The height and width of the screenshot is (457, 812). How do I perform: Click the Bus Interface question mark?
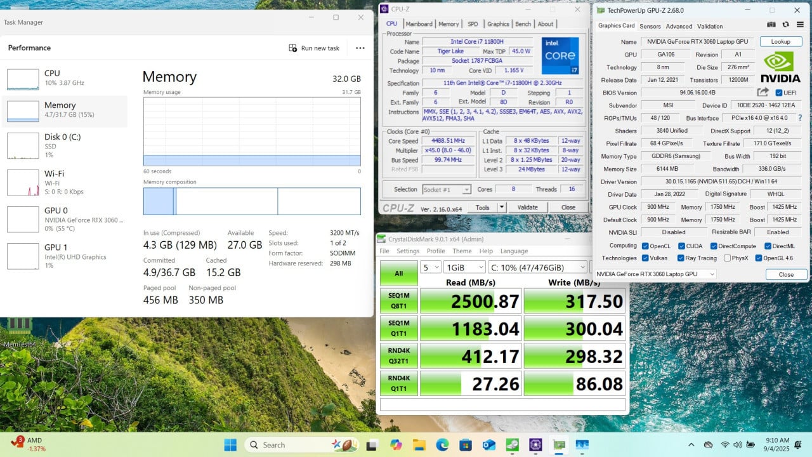coord(800,118)
